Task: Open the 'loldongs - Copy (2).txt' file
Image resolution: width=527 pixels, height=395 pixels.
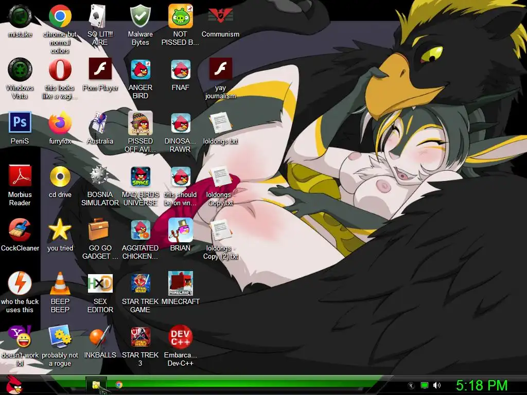Action: pyautogui.click(x=220, y=230)
